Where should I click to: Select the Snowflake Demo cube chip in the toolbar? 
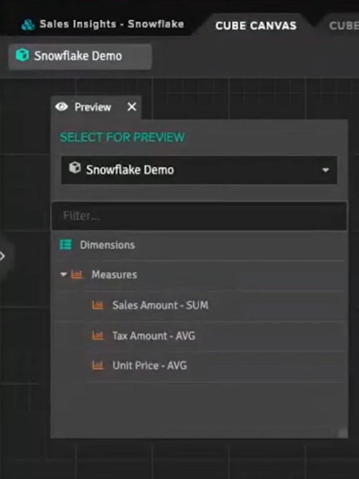coord(80,56)
